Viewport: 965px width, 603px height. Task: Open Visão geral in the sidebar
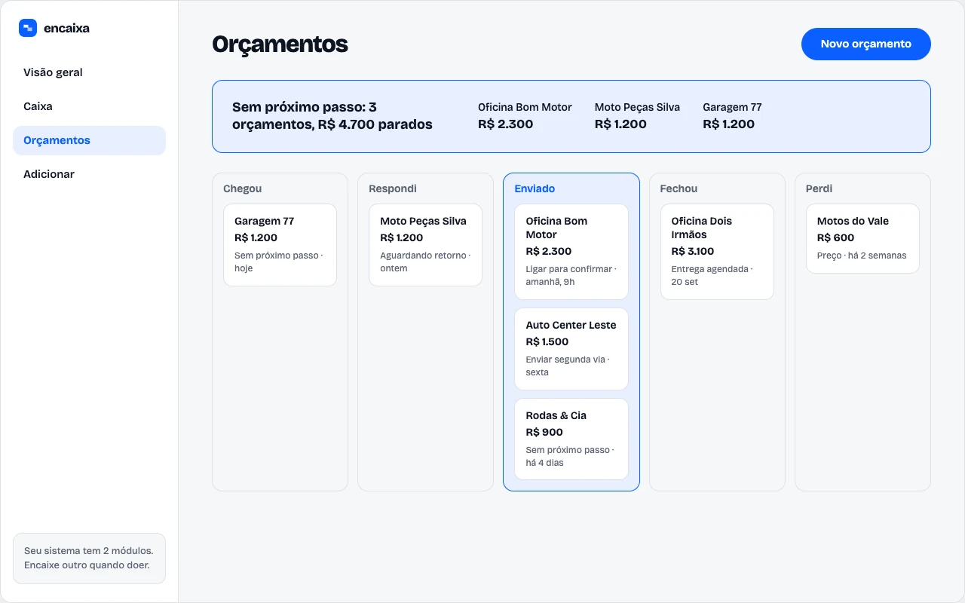coord(89,72)
